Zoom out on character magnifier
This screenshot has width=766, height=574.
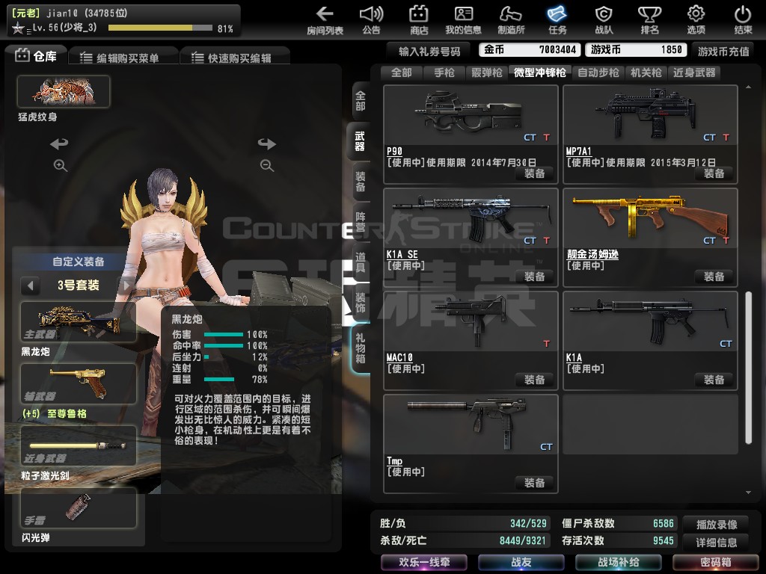pos(267,165)
